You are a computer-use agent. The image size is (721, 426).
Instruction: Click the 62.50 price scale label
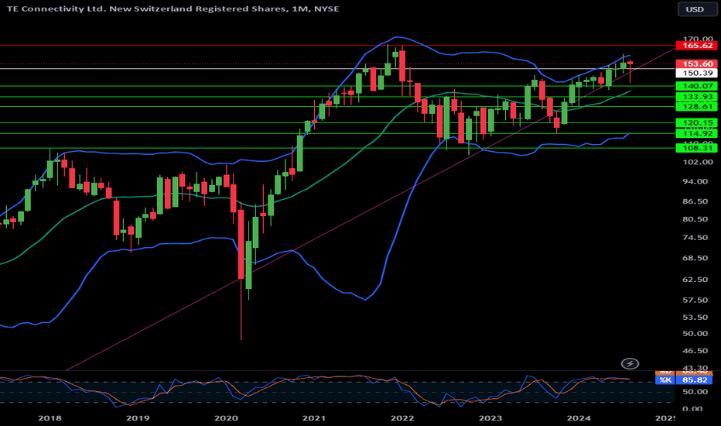click(695, 280)
